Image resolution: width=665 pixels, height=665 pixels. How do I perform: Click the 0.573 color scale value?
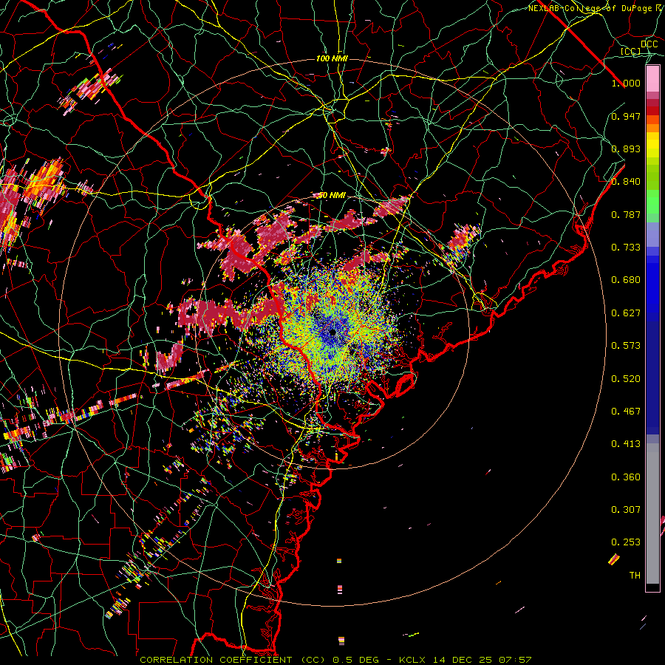point(626,346)
